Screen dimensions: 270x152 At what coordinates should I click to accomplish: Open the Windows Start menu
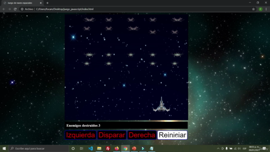pos(4,148)
